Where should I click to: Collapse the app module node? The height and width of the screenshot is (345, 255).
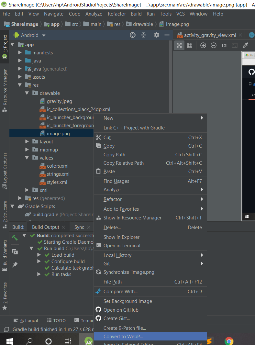[13, 45]
